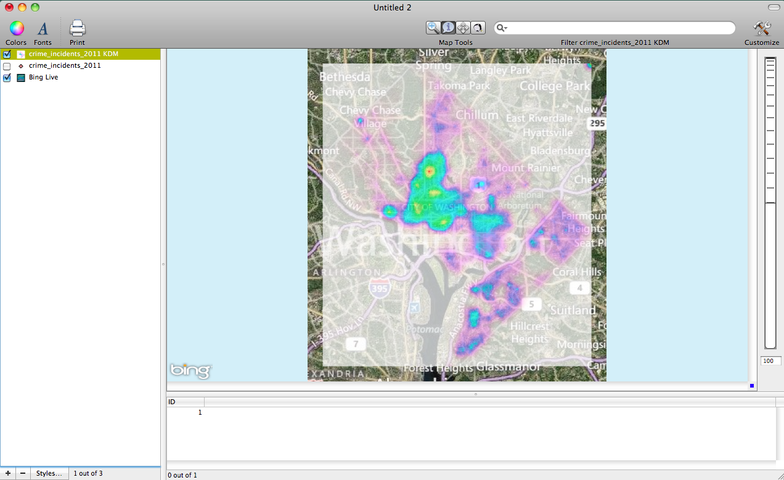Uncheck the crime_incidents_2011 KDM layer checkbox
This screenshot has width=784, height=480.
tap(7, 54)
